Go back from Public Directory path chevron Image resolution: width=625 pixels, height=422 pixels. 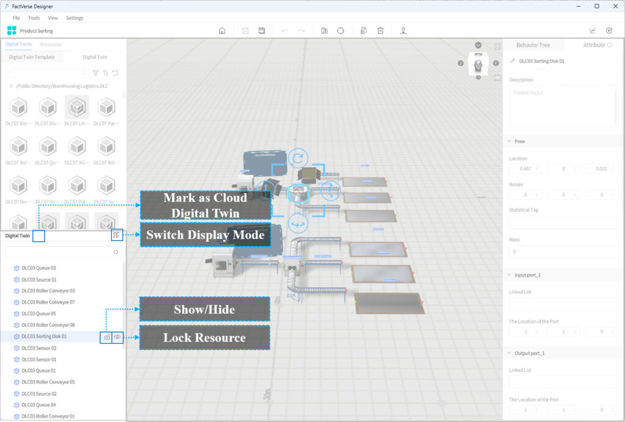click(11, 86)
